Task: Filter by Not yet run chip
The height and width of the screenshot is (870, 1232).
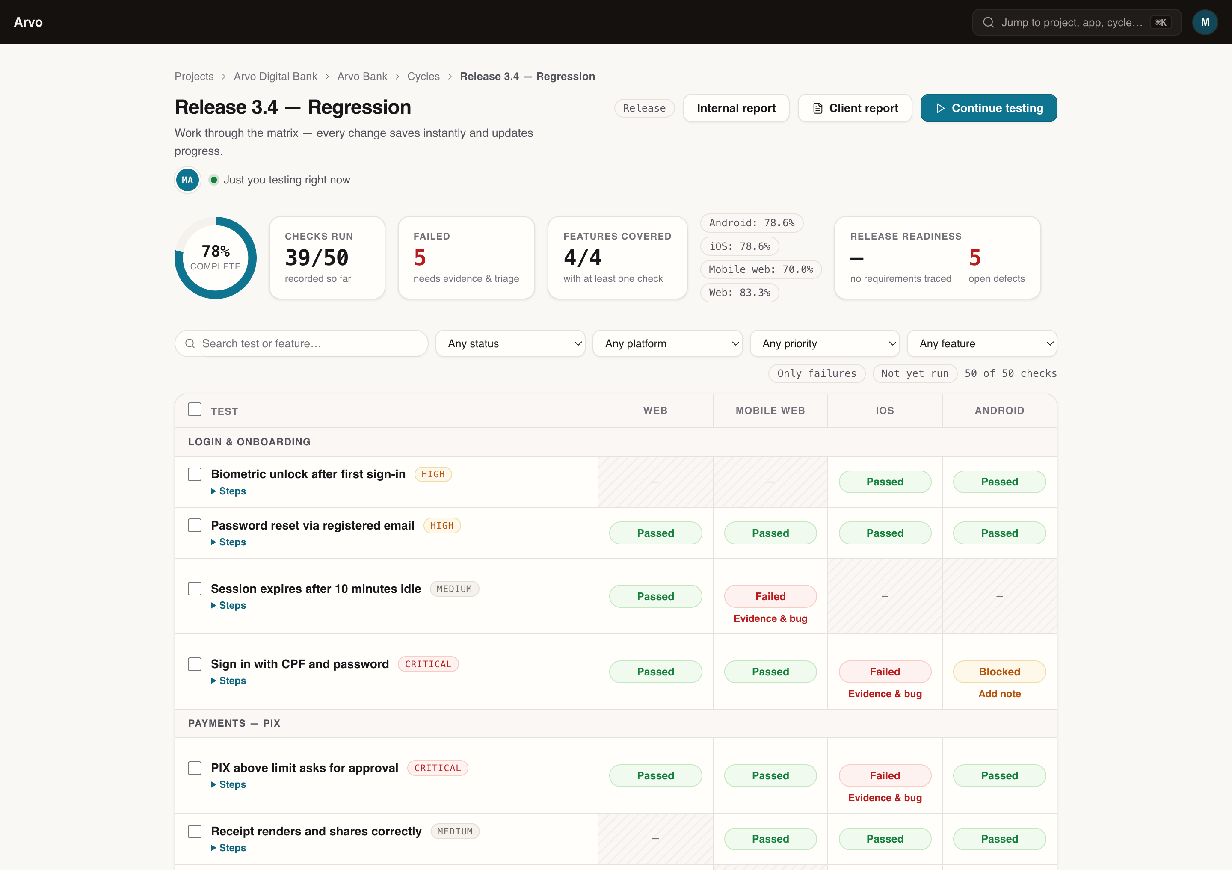Action: (x=915, y=373)
